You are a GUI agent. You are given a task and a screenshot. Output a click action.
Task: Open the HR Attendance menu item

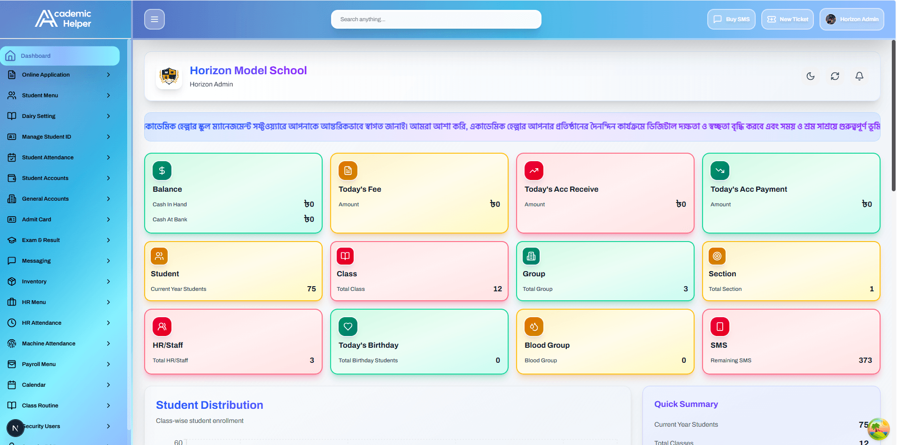(x=60, y=323)
